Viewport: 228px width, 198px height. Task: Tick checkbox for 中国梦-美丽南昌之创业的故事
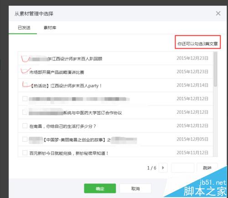tap(25, 139)
